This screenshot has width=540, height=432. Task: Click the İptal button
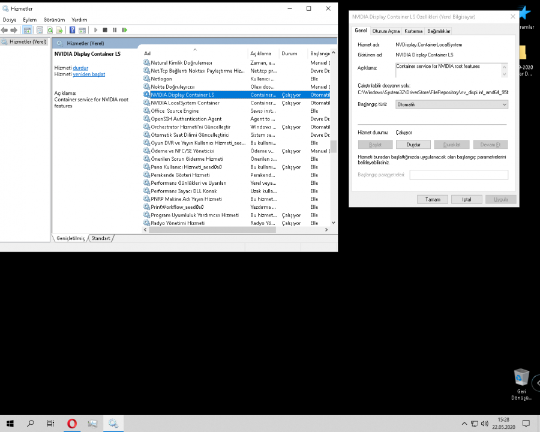pyautogui.click(x=467, y=199)
